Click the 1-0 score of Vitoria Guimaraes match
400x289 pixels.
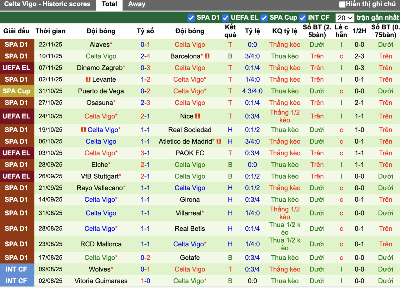pos(145,281)
